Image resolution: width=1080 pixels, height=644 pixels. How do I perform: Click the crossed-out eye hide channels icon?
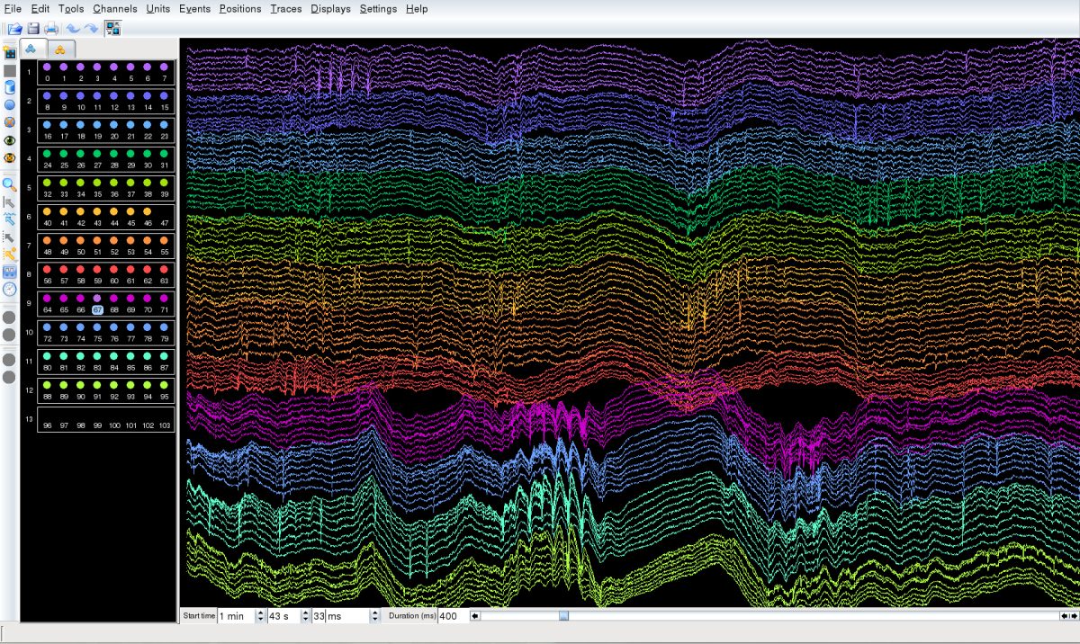click(x=9, y=157)
